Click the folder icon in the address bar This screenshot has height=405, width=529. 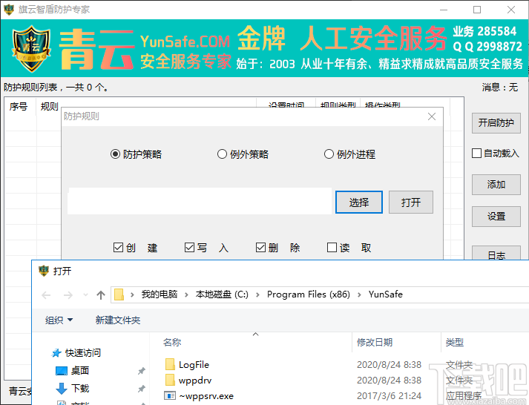tap(119, 294)
